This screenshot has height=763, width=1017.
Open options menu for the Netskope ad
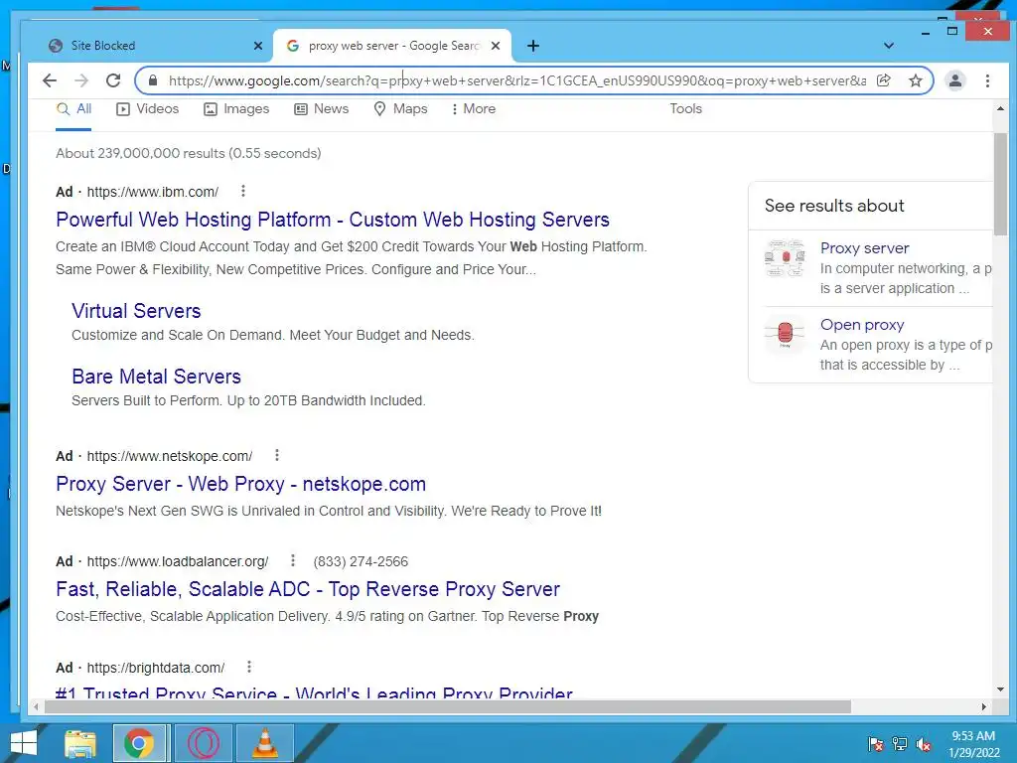[x=277, y=455]
